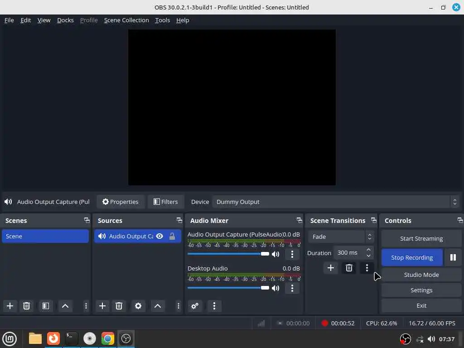464x348 pixels.
Task: Move scene up with arrow icon
Action: 65,306
